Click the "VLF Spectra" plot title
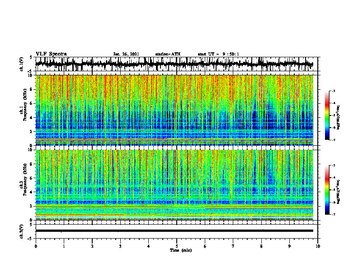 51,54
